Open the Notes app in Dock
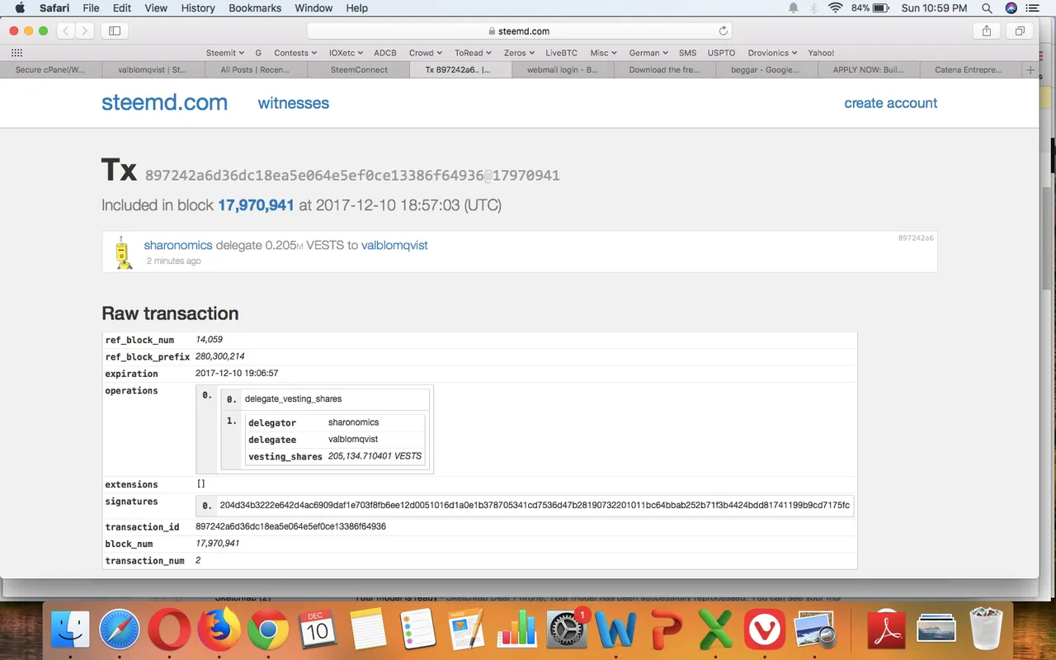 [368, 631]
